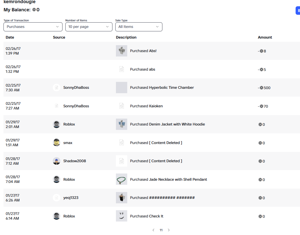300x235 pixels.
Task: Click the Jade Necklace item image
Action: (122, 179)
